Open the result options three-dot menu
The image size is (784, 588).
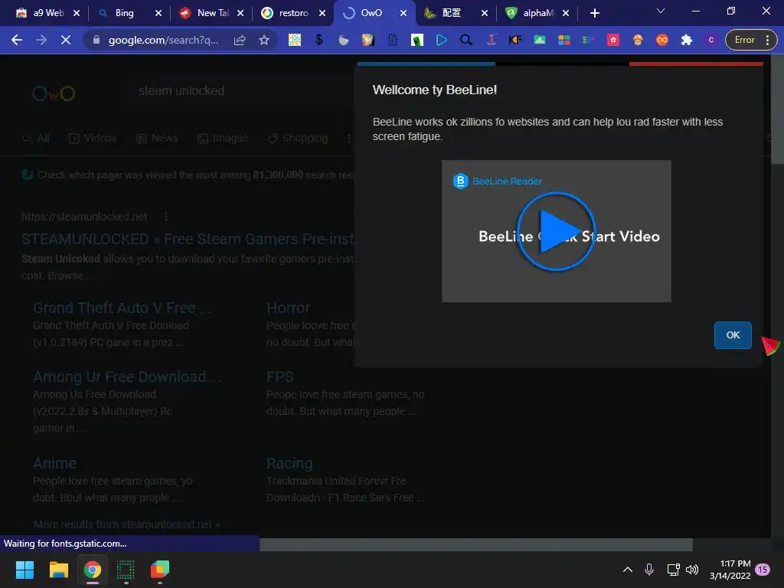point(166,217)
